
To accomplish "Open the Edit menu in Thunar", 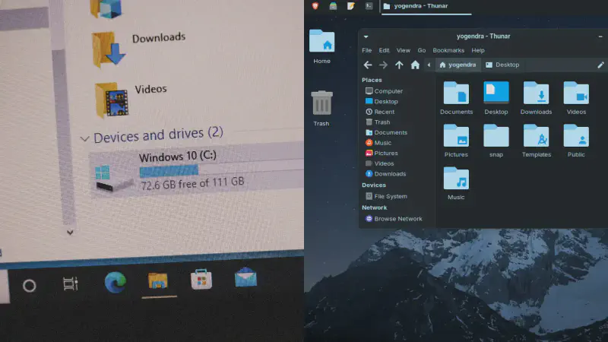I will 384,50.
